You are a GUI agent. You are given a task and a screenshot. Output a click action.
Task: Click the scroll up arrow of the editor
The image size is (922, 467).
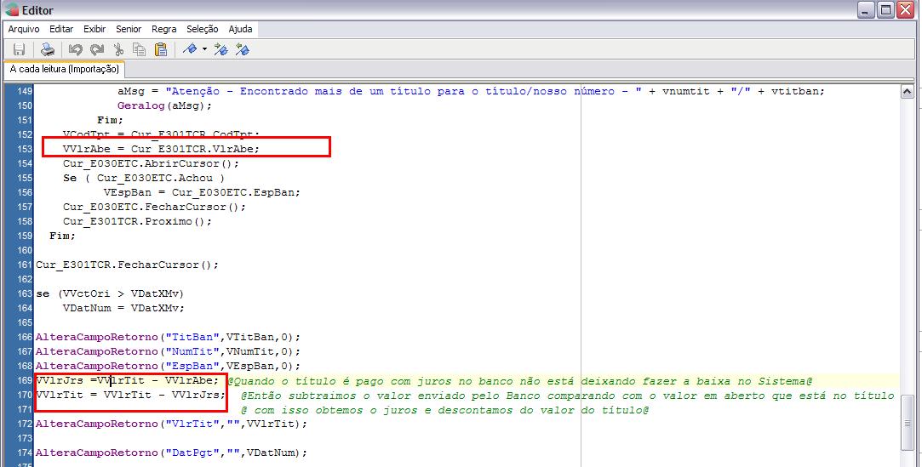pos(908,90)
